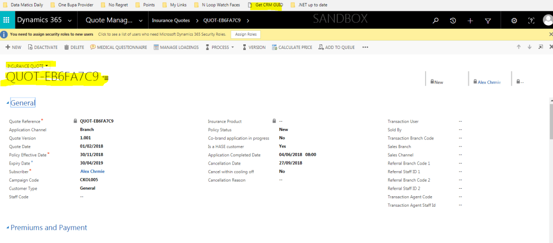Open advanced find filter icon
The height and width of the screenshot is (243, 553).
(488, 21)
